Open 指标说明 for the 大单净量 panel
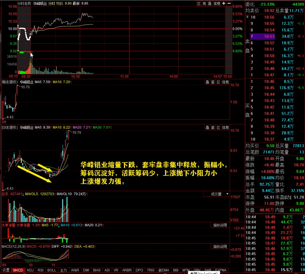Viewport: 305px width, 274px height. pos(220,225)
